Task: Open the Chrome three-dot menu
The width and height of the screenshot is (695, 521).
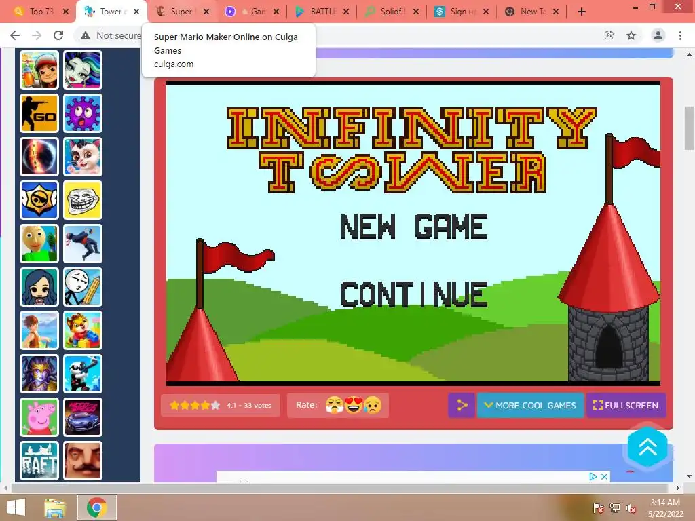Action: click(680, 35)
